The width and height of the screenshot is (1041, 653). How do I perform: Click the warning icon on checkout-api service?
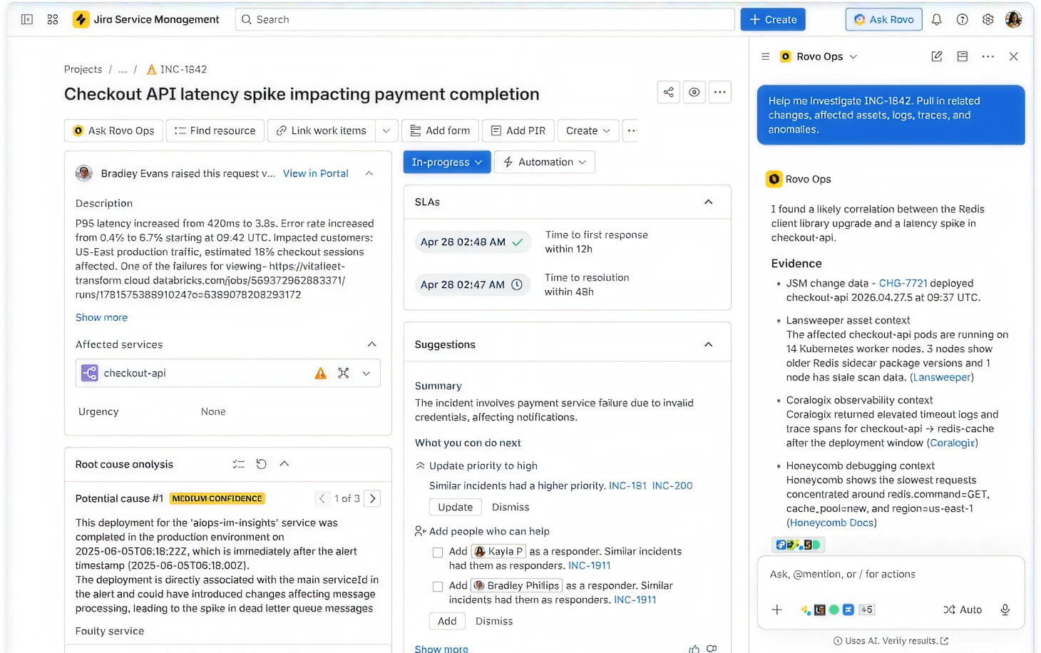(x=321, y=373)
